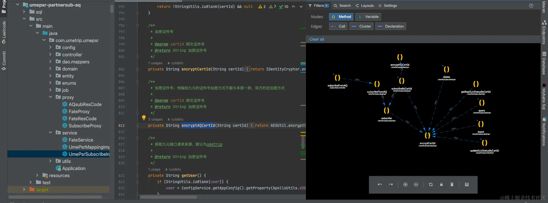This screenshot has width=548, height=203.
Task: Click the project tree horizontal scrollbar
Action: tap(55, 197)
